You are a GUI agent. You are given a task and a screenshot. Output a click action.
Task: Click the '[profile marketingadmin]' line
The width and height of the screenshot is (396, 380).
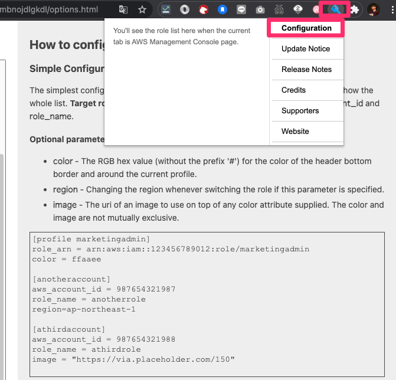tap(91, 239)
